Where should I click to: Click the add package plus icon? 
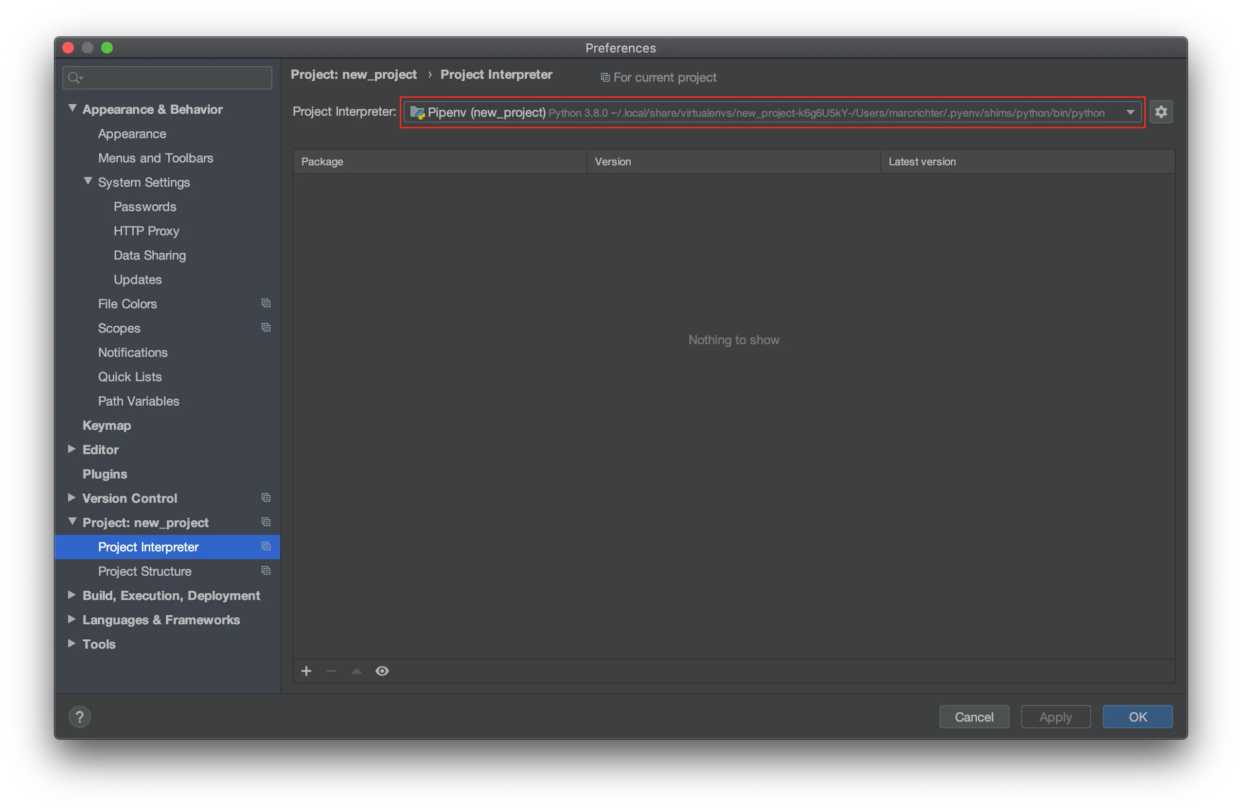click(306, 671)
